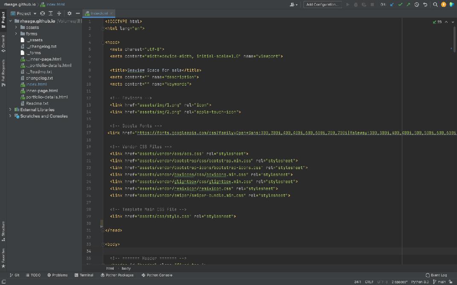457x285 pixels.
Task: Expand the forms folder
Action: (x=16, y=34)
